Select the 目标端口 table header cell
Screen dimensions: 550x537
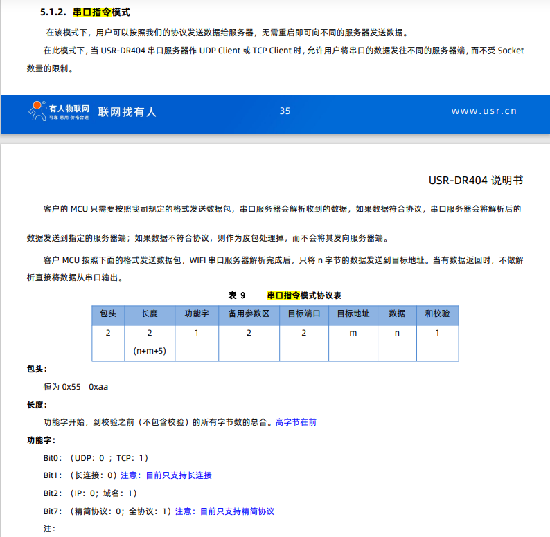point(304,313)
